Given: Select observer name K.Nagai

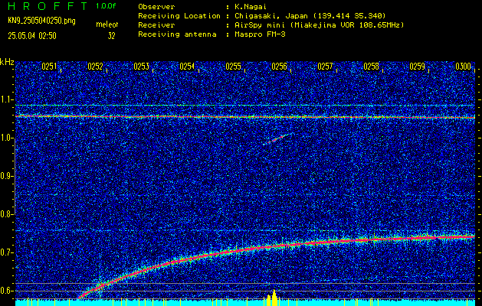Looking at the screenshot, I should coord(252,6).
